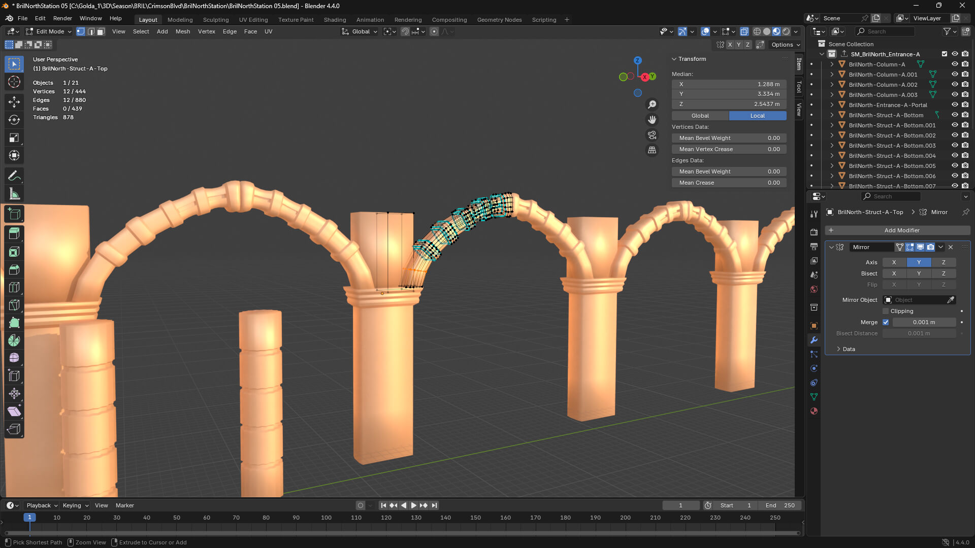Open the Shading workspace tab
Viewport: 975px width, 548px height.
coord(335,20)
